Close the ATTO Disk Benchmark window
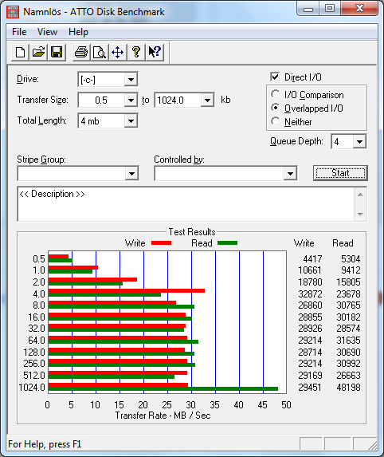The image size is (384, 457). point(359,9)
